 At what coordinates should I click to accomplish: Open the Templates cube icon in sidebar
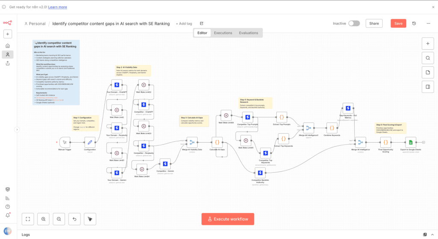click(8, 189)
